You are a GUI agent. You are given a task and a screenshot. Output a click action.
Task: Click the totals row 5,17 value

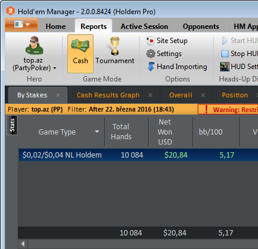click(x=225, y=233)
